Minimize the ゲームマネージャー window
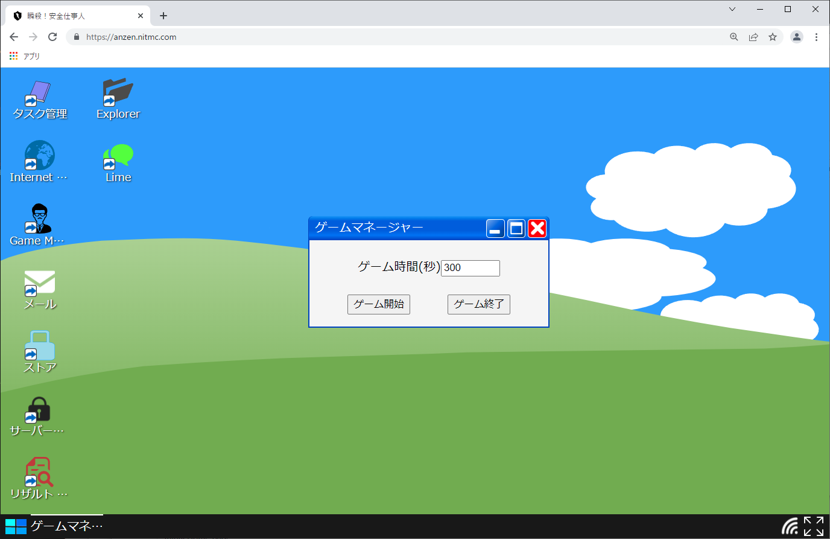This screenshot has height=539, width=830. tap(495, 228)
